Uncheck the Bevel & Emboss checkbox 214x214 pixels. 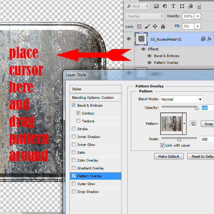[x=73, y=105]
